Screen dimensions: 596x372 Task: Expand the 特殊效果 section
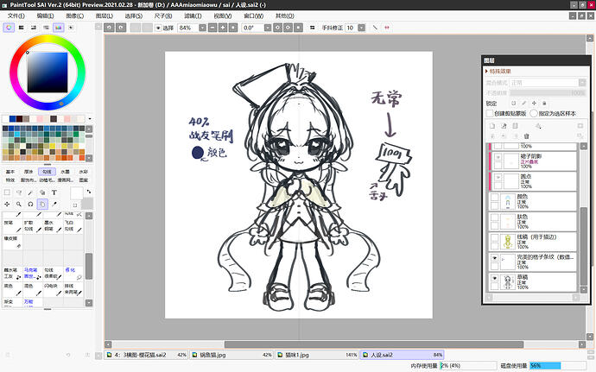coord(498,71)
